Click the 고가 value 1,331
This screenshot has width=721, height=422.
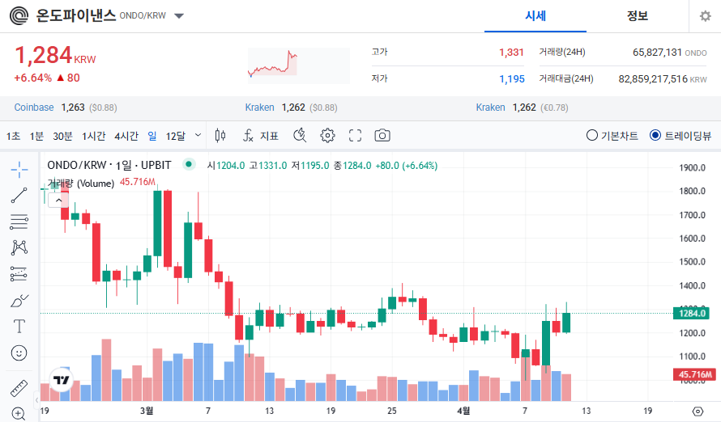pos(511,53)
